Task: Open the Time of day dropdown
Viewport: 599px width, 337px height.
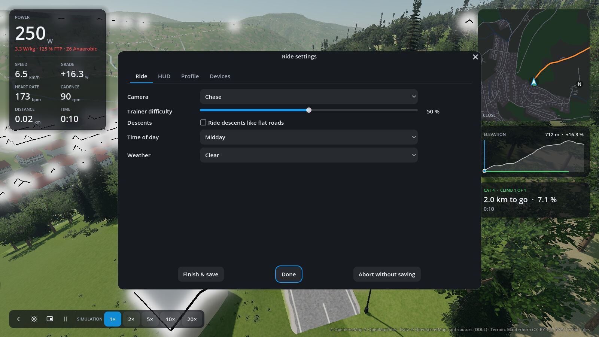Action: (308, 137)
